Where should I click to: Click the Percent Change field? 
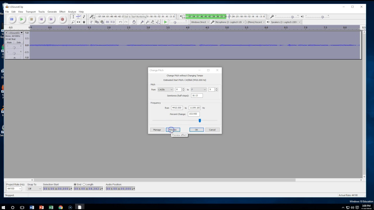pyautogui.click(x=194, y=114)
